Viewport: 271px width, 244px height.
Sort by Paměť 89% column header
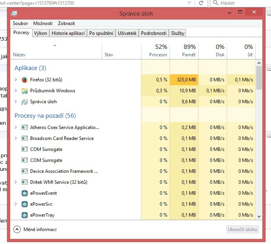(x=184, y=51)
